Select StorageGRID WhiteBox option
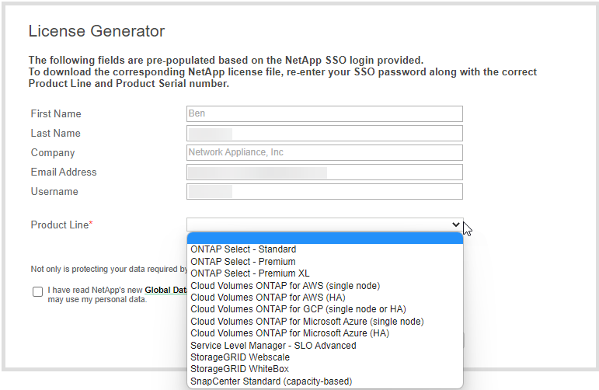 pos(239,369)
